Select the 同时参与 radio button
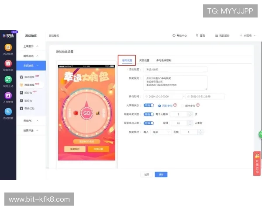Screen dimensions: 262x210 coord(159,106)
